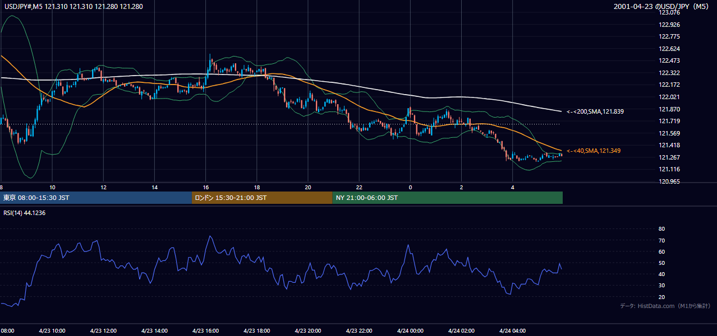This screenshot has height=336, width=717.
Task: Click price axis label 120.965
Action: [x=670, y=181]
